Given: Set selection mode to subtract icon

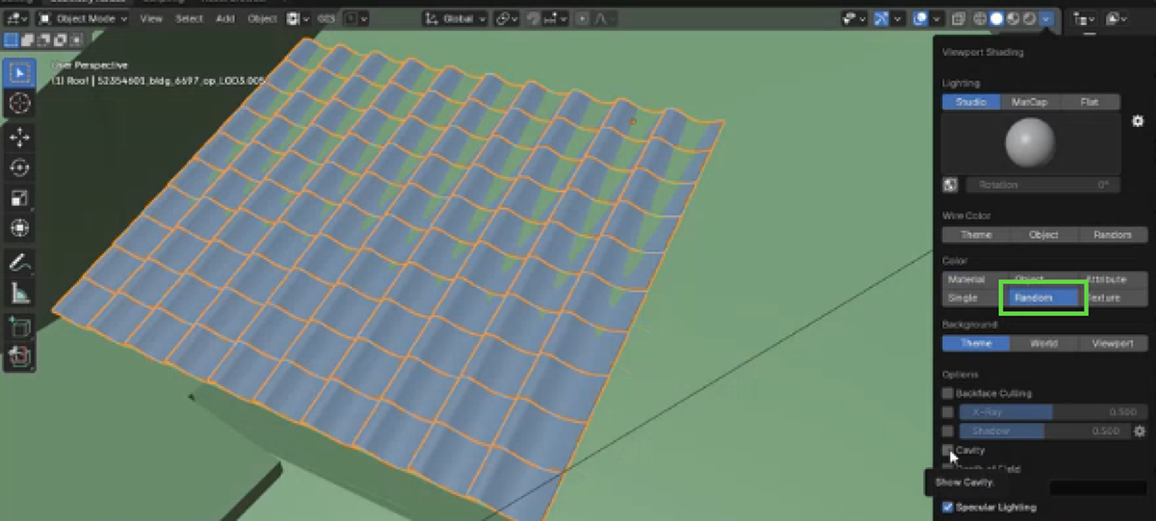Looking at the screenshot, I should 41,40.
